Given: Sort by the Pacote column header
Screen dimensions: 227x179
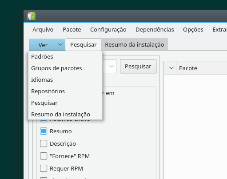Looking at the screenshot, I should (188, 68).
